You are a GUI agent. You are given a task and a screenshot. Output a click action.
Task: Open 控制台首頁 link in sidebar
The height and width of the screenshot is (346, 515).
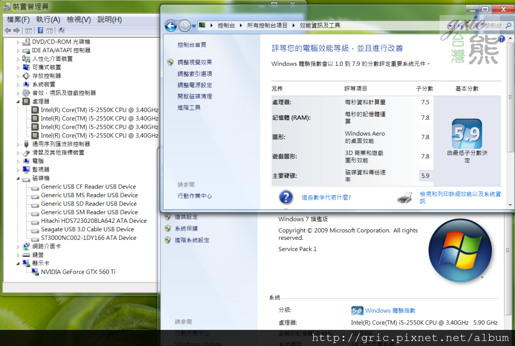[x=192, y=45]
